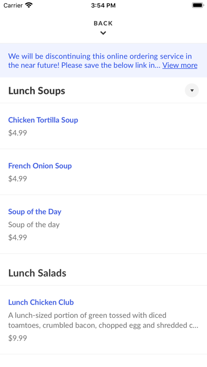207x367 pixels.
Task: Tap the Lunch Chicken Club description text
Action: pos(103,321)
